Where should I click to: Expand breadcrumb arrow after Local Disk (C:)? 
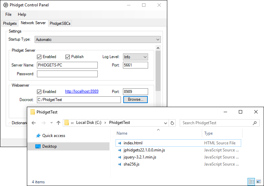[x=105, y=123]
